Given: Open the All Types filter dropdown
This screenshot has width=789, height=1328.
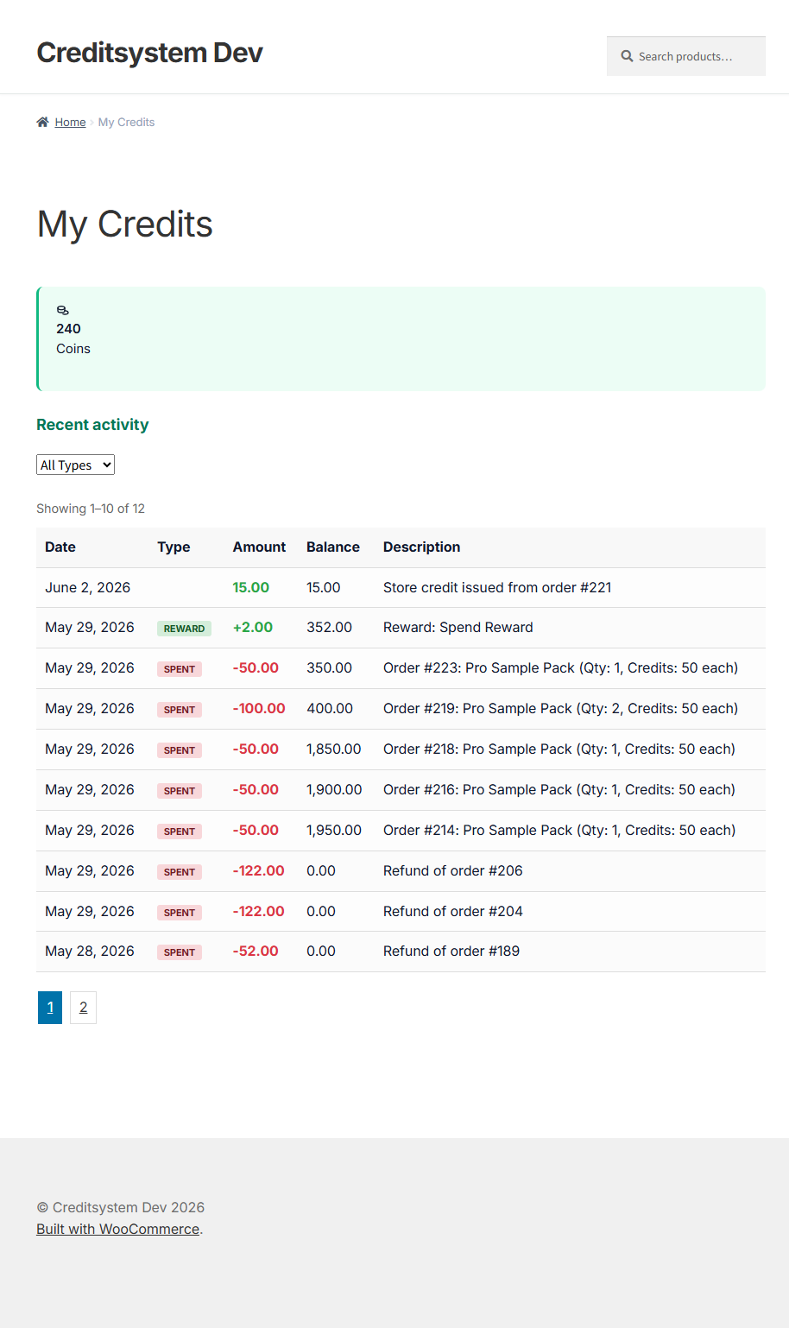Looking at the screenshot, I should click(75, 465).
